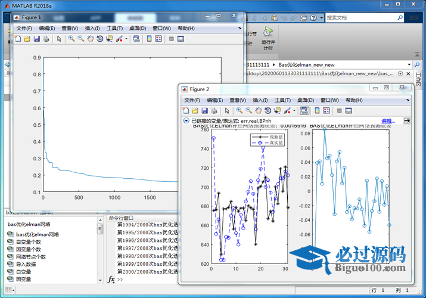Select the Pan hand tool in Figure 1
Screen dimensions: 426x298
pyautogui.click(x=90, y=39)
